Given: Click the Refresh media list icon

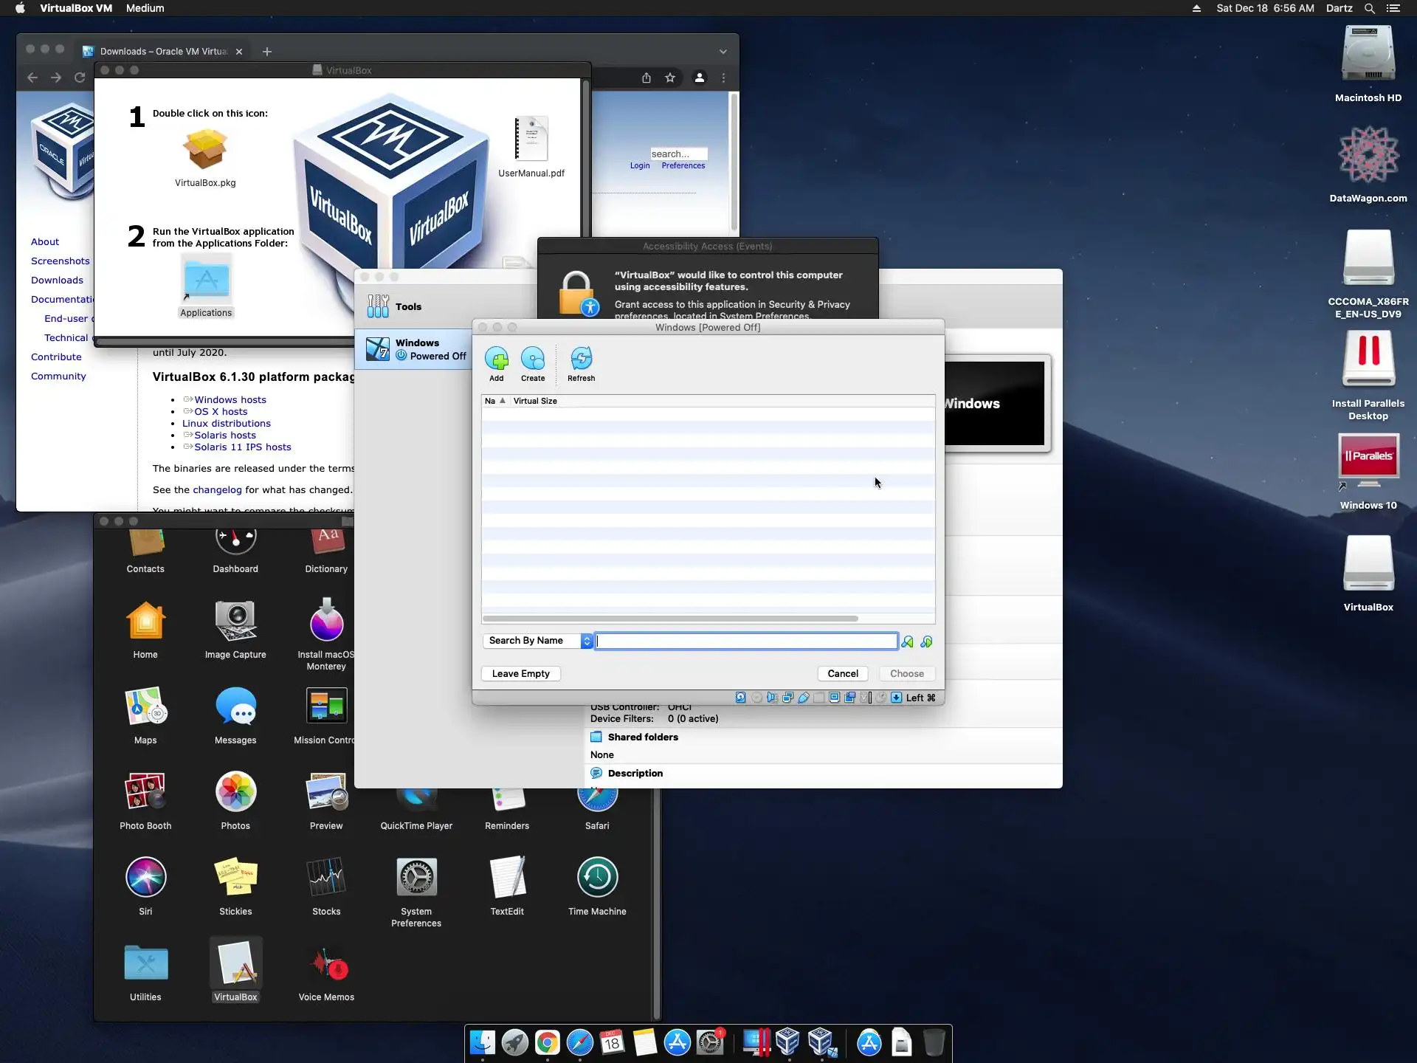Looking at the screenshot, I should 581,360.
